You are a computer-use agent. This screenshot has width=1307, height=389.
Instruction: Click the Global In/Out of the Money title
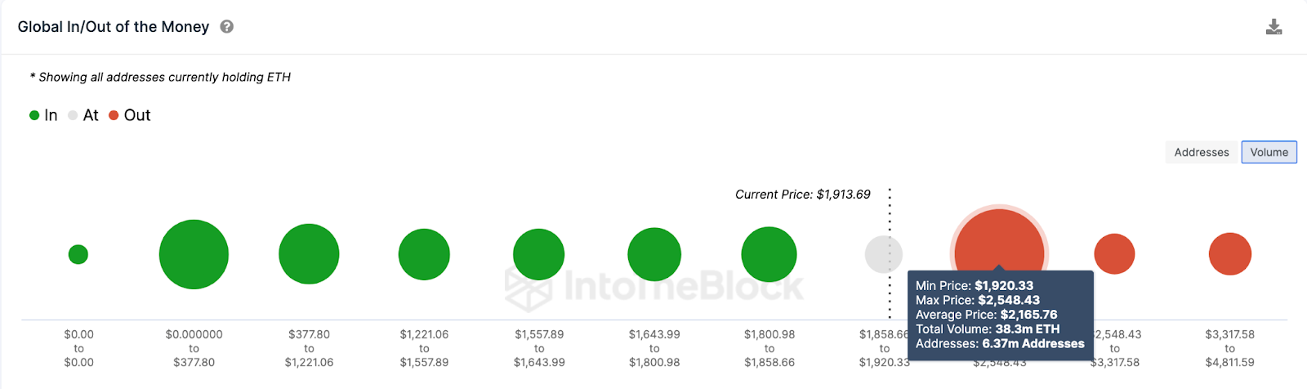114,27
